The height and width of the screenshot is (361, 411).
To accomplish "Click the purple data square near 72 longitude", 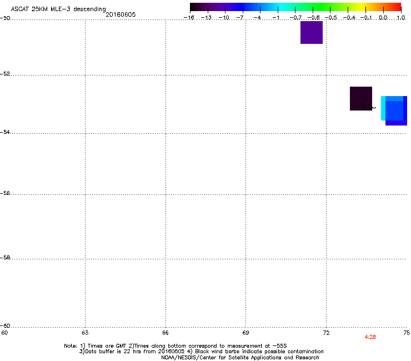I will point(312,33).
